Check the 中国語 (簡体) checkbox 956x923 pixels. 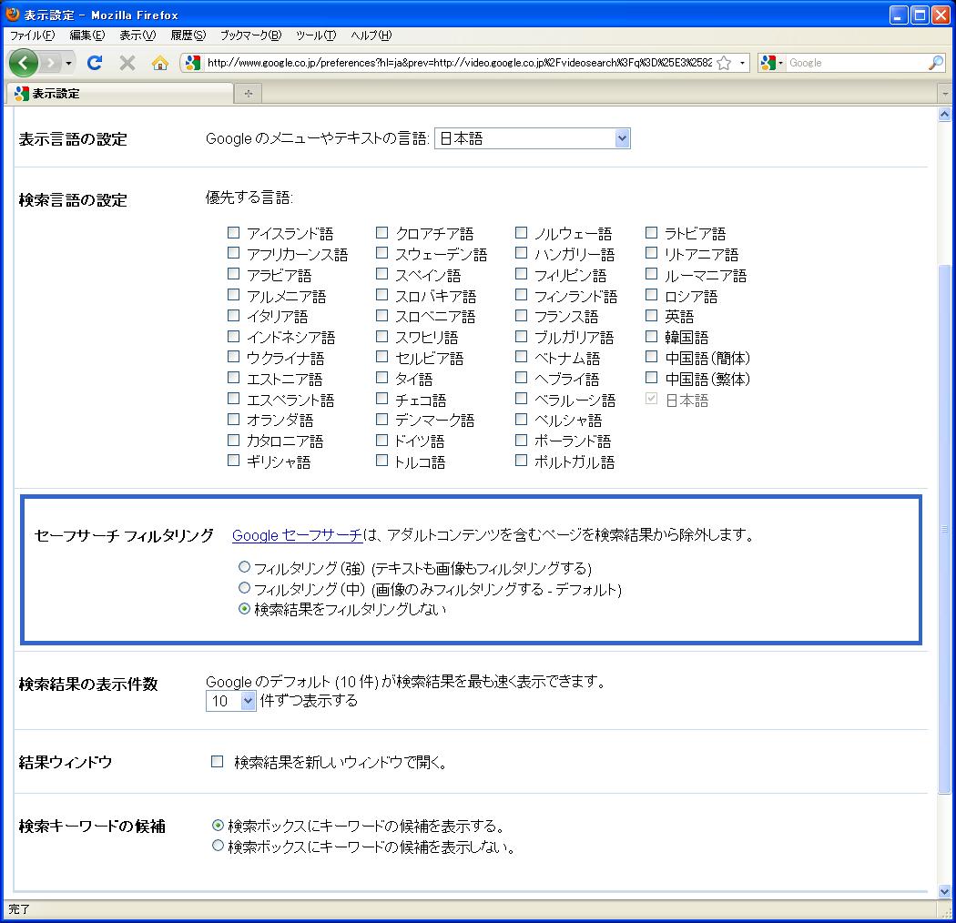652,357
